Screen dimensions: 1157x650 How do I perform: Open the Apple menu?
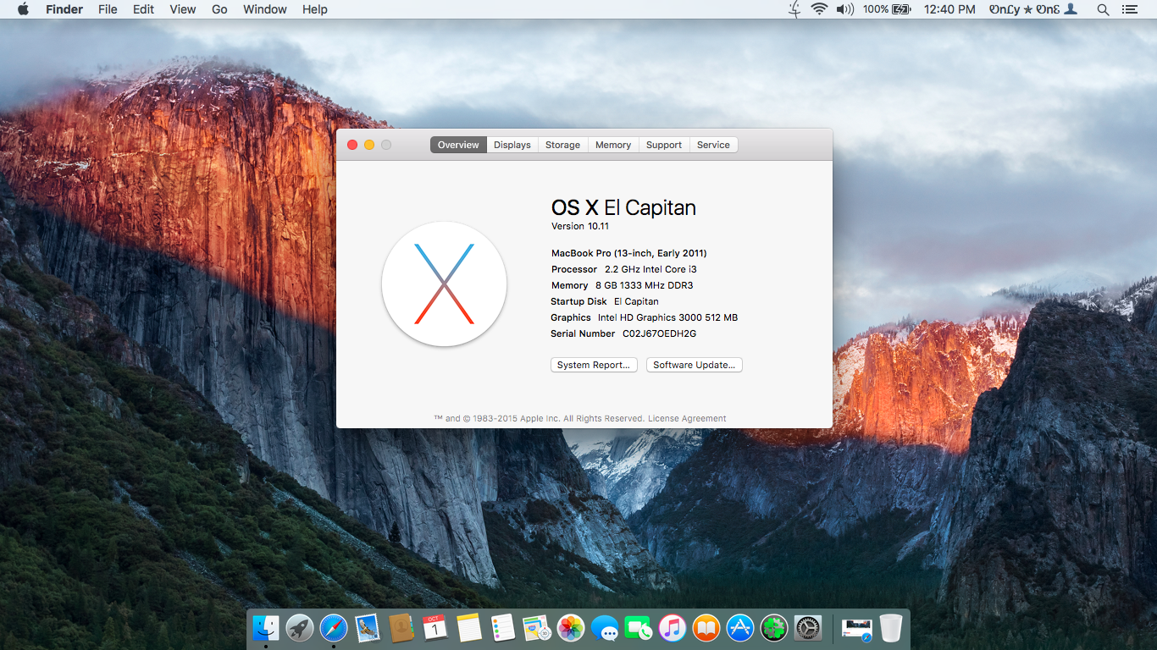click(x=23, y=9)
